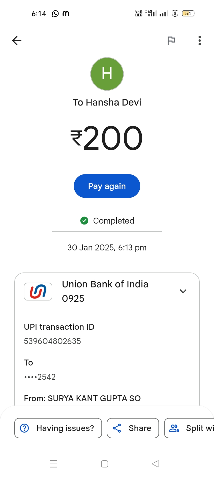Tap the battery indicator in status bar
Screen dimensions: 214x477
188,13
